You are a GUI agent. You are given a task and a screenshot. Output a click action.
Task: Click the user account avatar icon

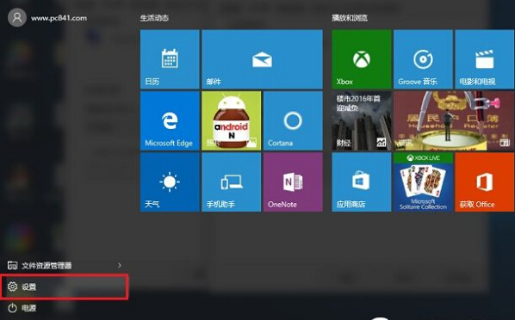tap(17, 18)
